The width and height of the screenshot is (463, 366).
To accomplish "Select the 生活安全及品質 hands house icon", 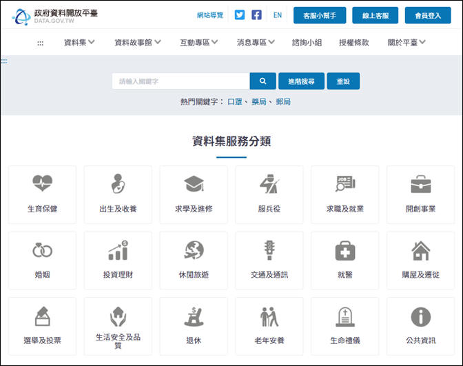I will [x=118, y=316].
